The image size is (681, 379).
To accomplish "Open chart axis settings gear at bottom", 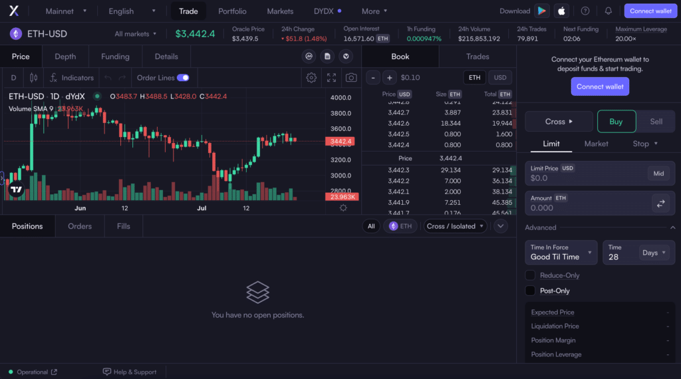I will 343,208.
